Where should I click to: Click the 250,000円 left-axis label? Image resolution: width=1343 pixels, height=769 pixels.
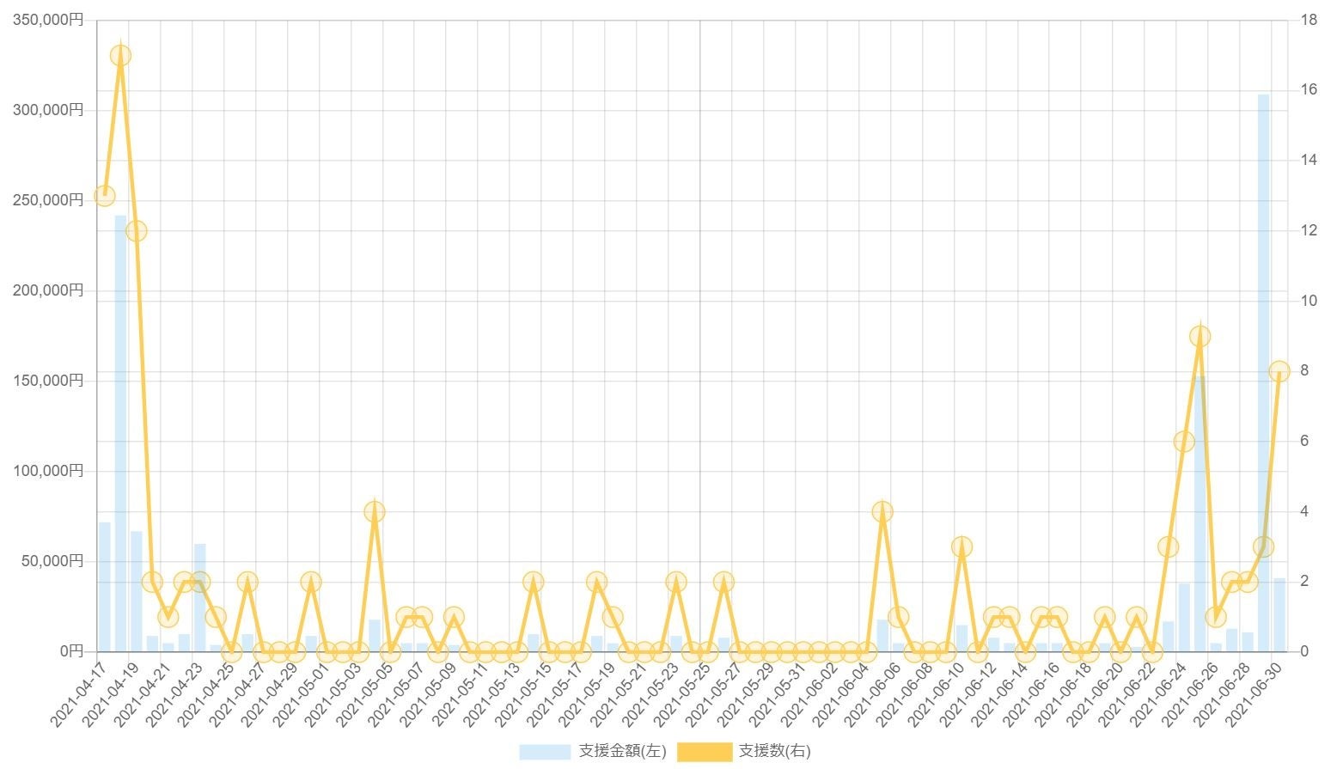pyautogui.click(x=48, y=200)
